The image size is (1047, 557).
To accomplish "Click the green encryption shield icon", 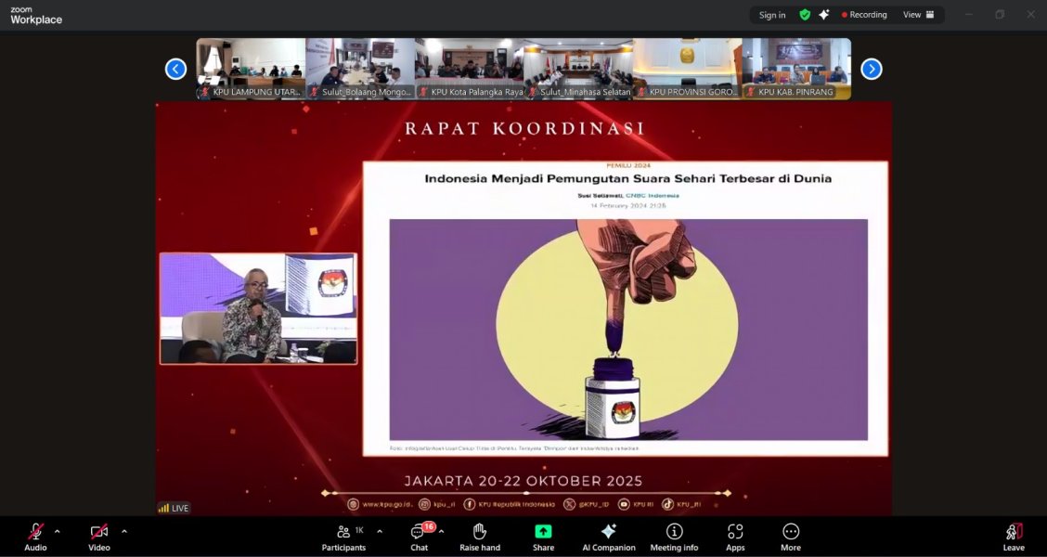I will coord(805,15).
